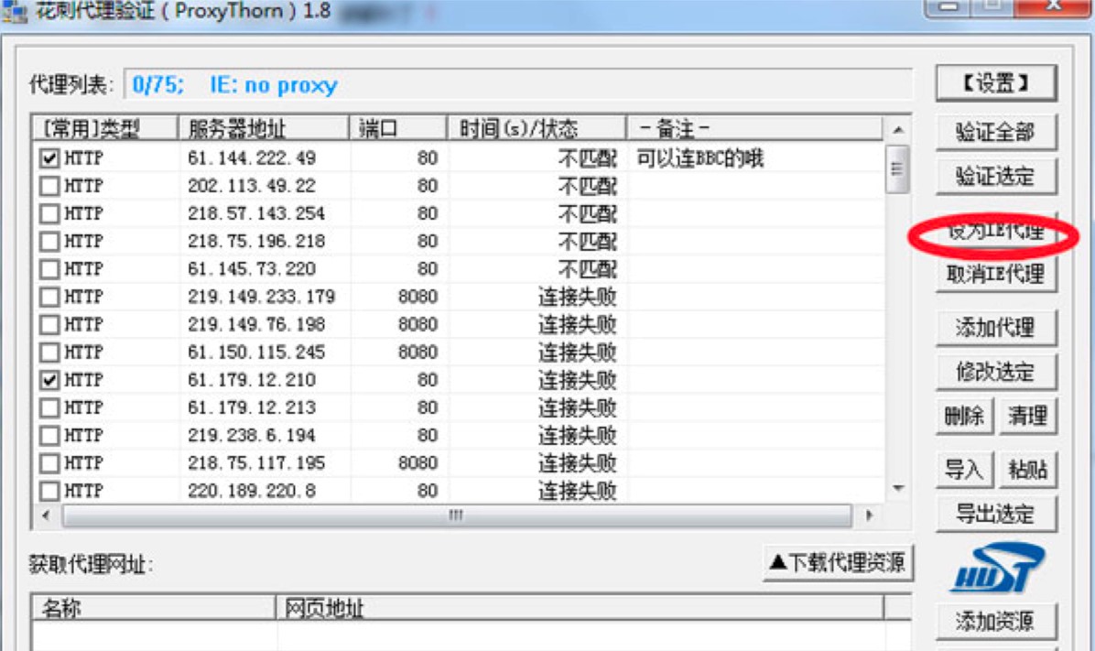Click the 可以连BBC的哦 remark cell
Image resolution: width=1095 pixels, height=651 pixels.
700,158
